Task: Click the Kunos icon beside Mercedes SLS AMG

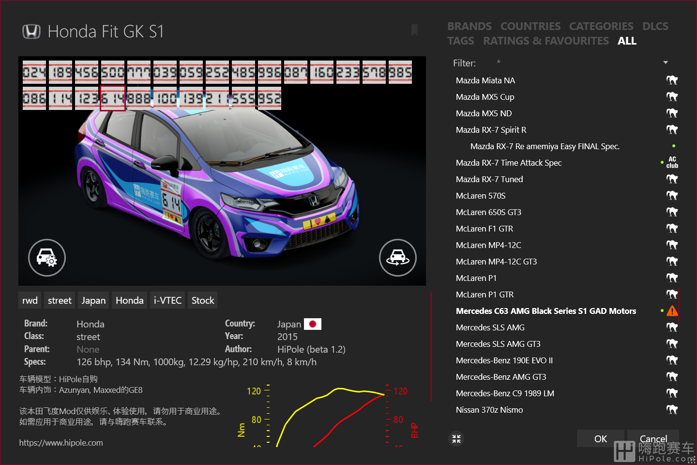Action: (x=672, y=327)
